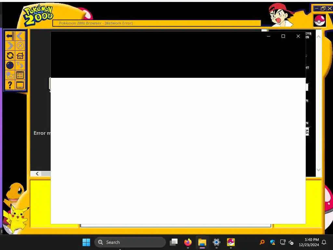Click the muted volume tray icon

pos(291,242)
